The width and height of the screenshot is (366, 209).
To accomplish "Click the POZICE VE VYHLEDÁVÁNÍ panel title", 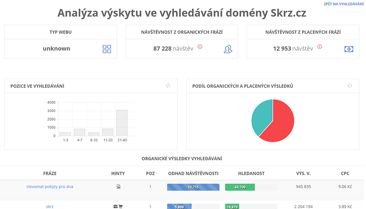I will pos(38,86).
